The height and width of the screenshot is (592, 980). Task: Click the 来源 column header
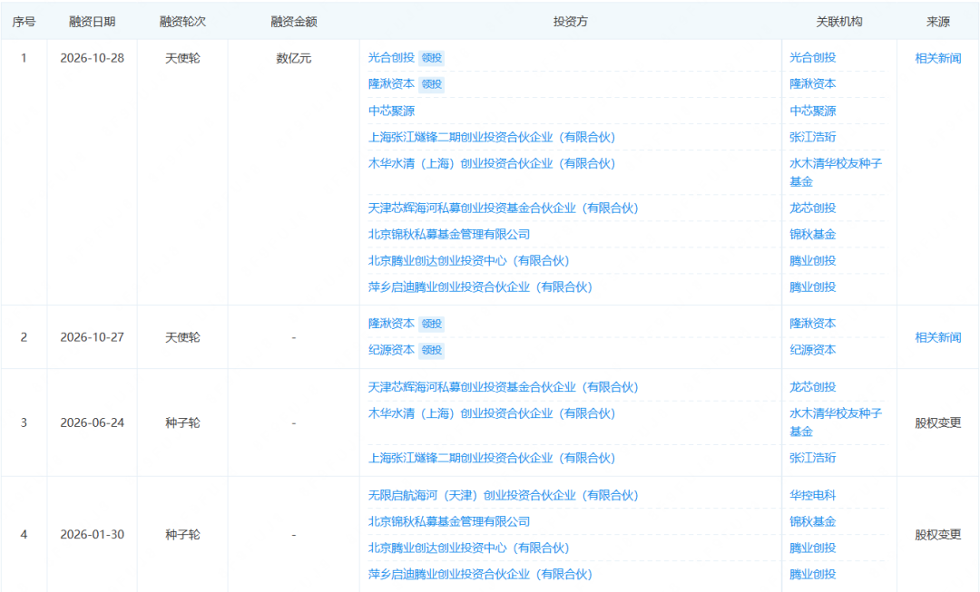[x=937, y=22]
